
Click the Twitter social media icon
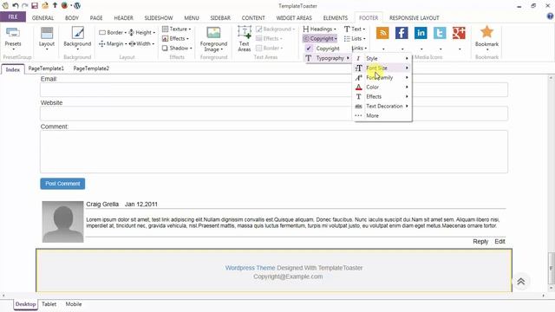click(x=440, y=33)
